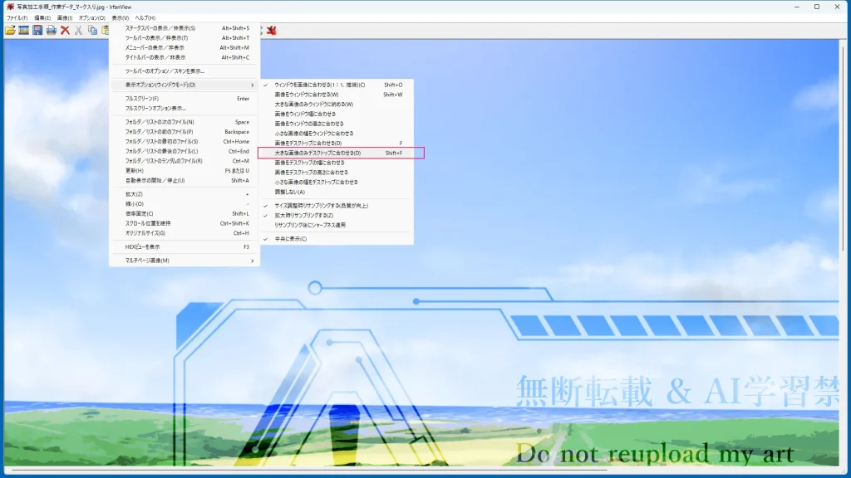This screenshot has height=478, width=851.
Task: Toggle メニューバーの表示／非表示
Action: pyautogui.click(x=184, y=47)
